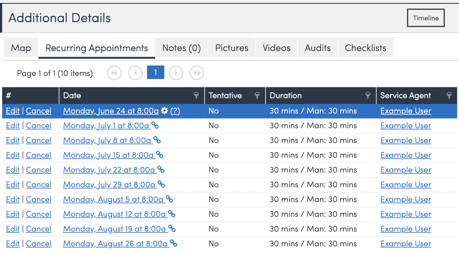Click the (?) help link on June 24
459x254 pixels.
click(175, 111)
